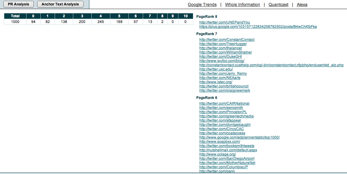Open the Anchor Text Analysis view
Viewport: 347px width, 174px height.
point(60,4)
